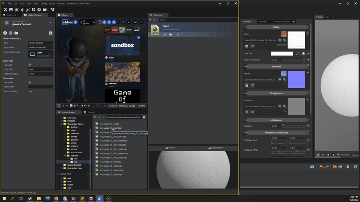Click the Steam icon in taskbar
Screen dimensions: 360x202
pos(30,199)
